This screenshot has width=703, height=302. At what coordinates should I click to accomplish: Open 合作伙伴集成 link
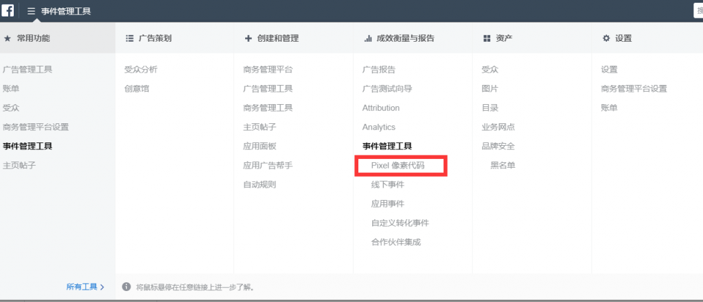click(396, 242)
